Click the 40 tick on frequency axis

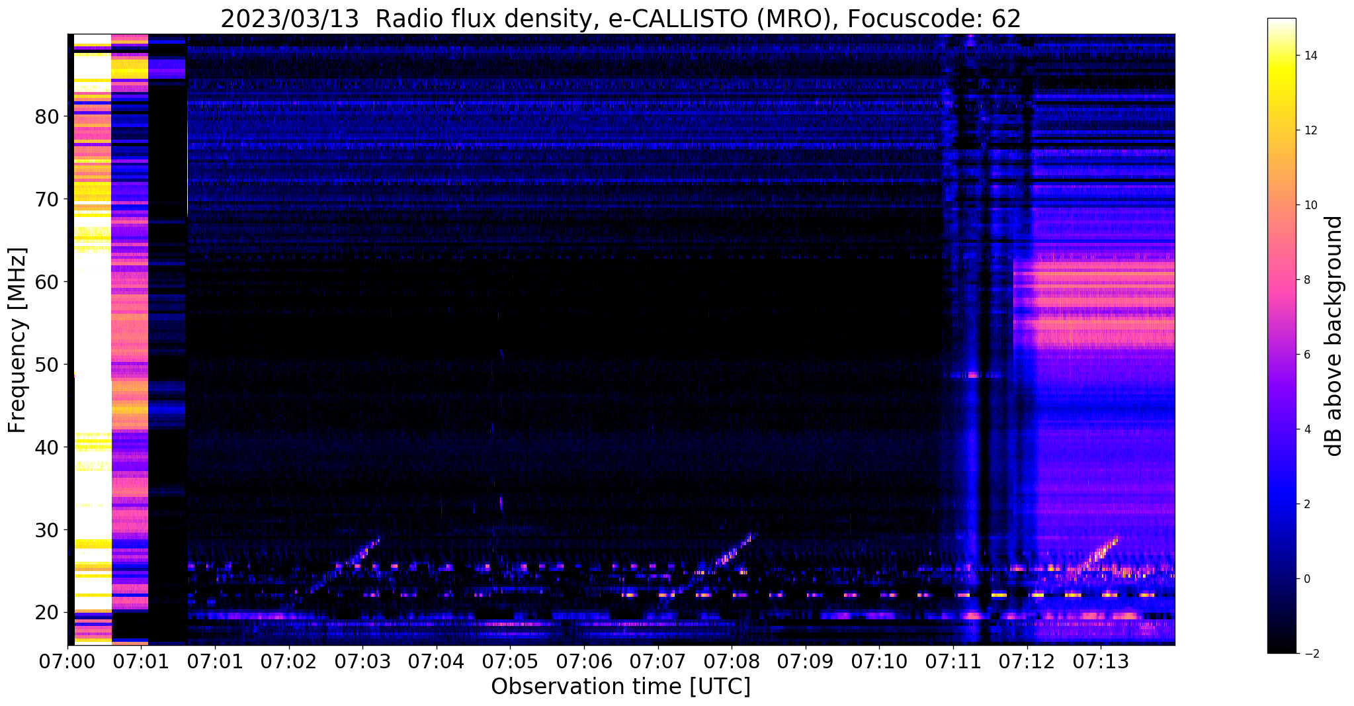click(47, 447)
